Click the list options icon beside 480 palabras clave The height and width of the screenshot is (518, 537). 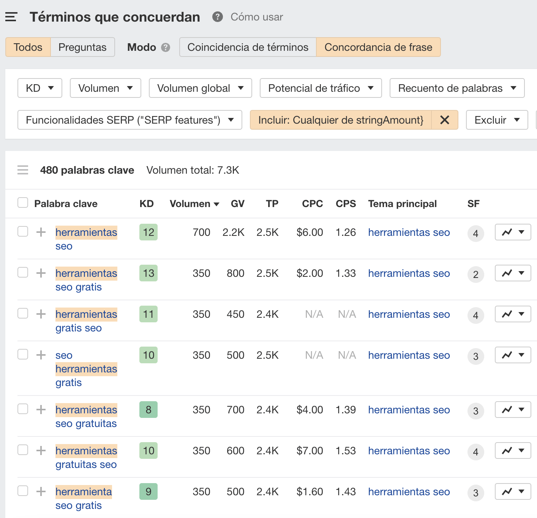23,170
